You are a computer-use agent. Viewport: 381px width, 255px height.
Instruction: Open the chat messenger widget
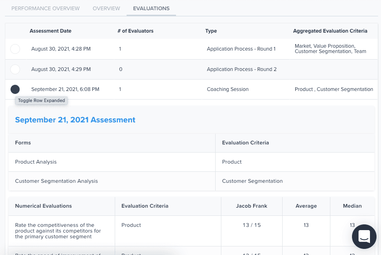tap(364, 236)
